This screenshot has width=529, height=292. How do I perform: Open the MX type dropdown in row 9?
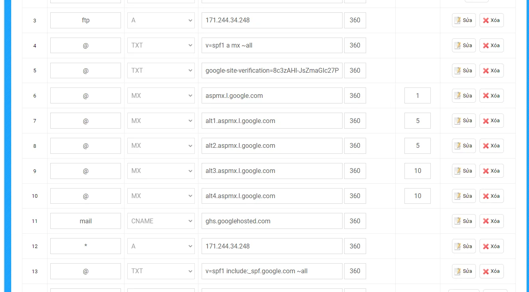[161, 171]
